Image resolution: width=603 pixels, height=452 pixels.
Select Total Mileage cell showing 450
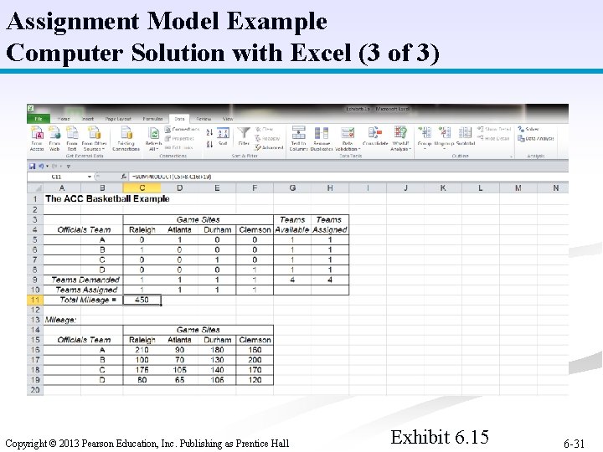pos(142,300)
